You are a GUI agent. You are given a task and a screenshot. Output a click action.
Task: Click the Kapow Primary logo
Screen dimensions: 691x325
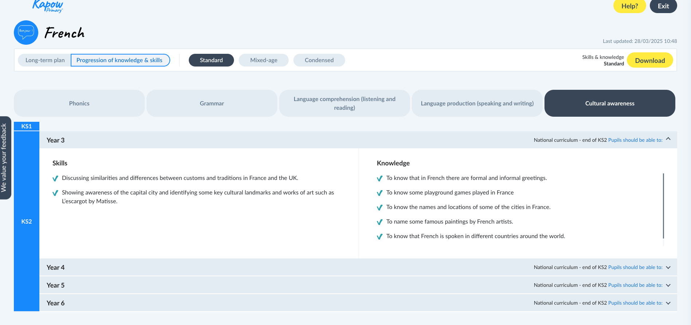point(48,6)
